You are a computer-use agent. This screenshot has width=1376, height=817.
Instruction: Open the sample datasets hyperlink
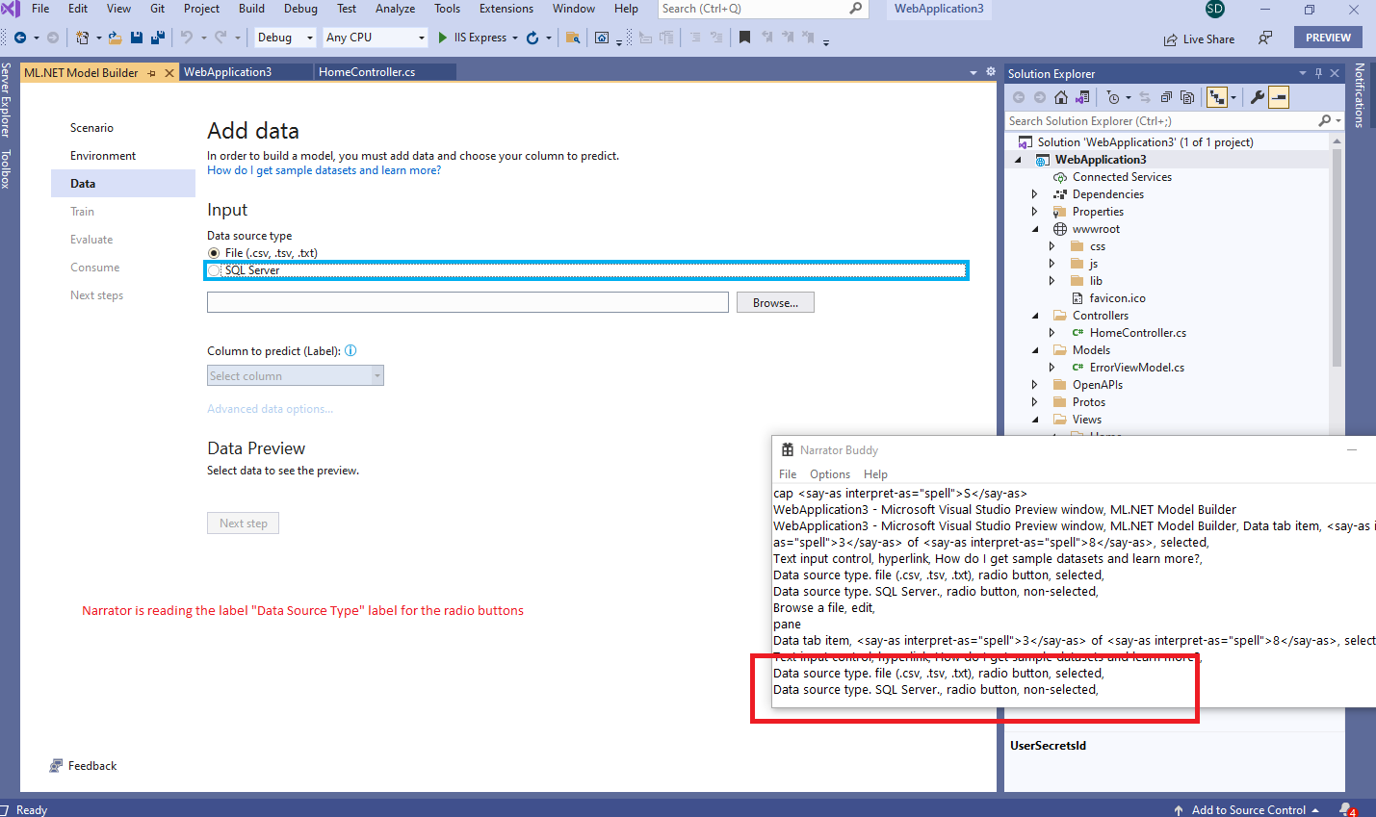point(324,169)
